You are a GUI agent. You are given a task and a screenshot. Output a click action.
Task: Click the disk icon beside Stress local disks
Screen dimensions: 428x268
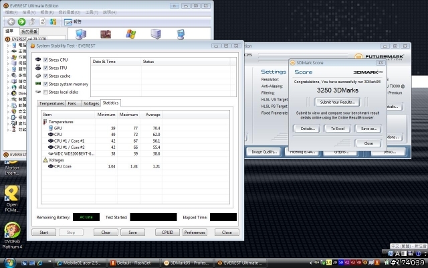38,92
